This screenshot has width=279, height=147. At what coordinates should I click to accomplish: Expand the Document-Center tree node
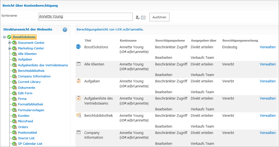[x=9, y=43]
